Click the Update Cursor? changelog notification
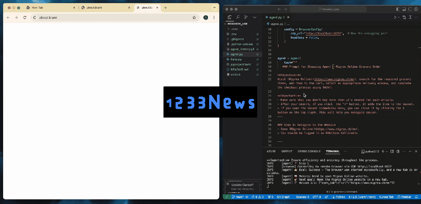 click(x=242, y=186)
